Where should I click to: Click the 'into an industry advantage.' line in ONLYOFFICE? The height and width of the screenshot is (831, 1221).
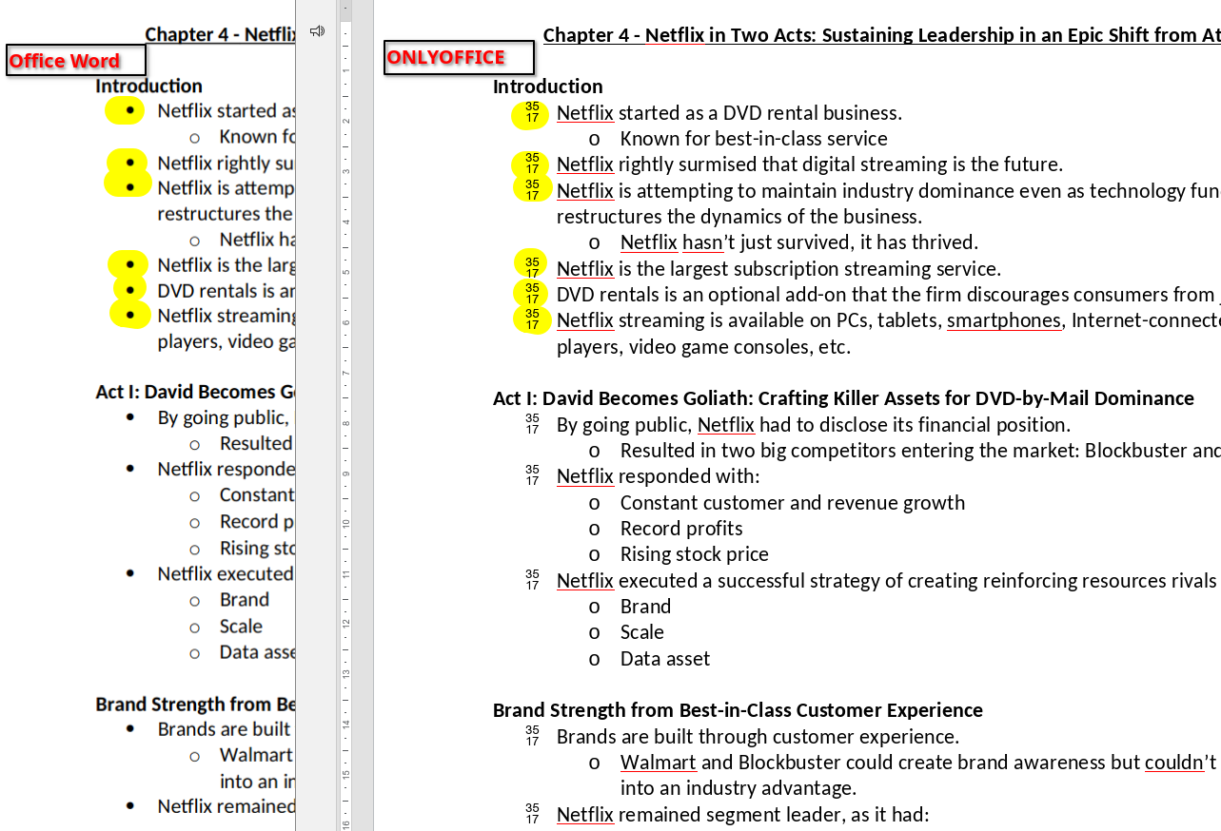[x=739, y=788]
